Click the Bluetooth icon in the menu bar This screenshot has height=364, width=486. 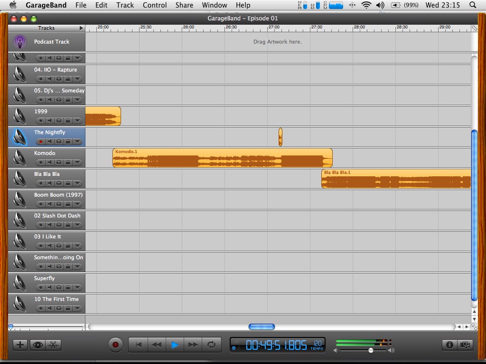point(352,5)
